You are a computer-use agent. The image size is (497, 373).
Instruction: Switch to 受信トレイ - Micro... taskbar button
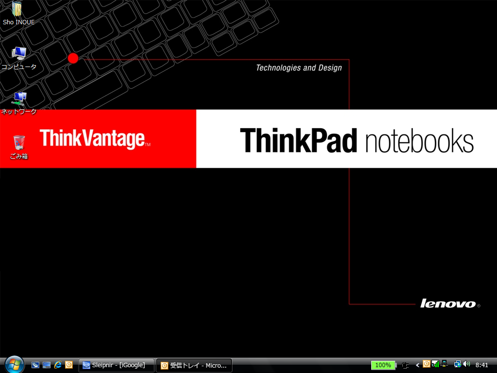pyautogui.click(x=194, y=365)
